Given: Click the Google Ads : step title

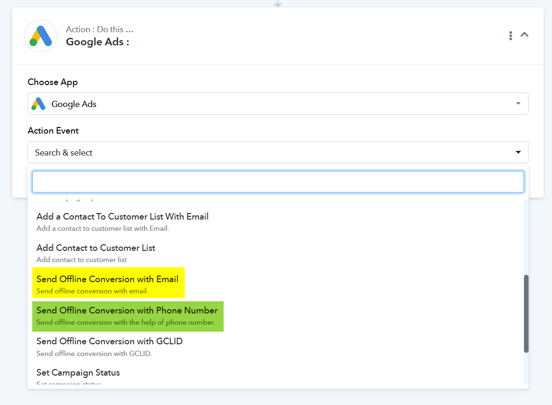Looking at the screenshot, I should pyautogui.click(x=97, y=42).
